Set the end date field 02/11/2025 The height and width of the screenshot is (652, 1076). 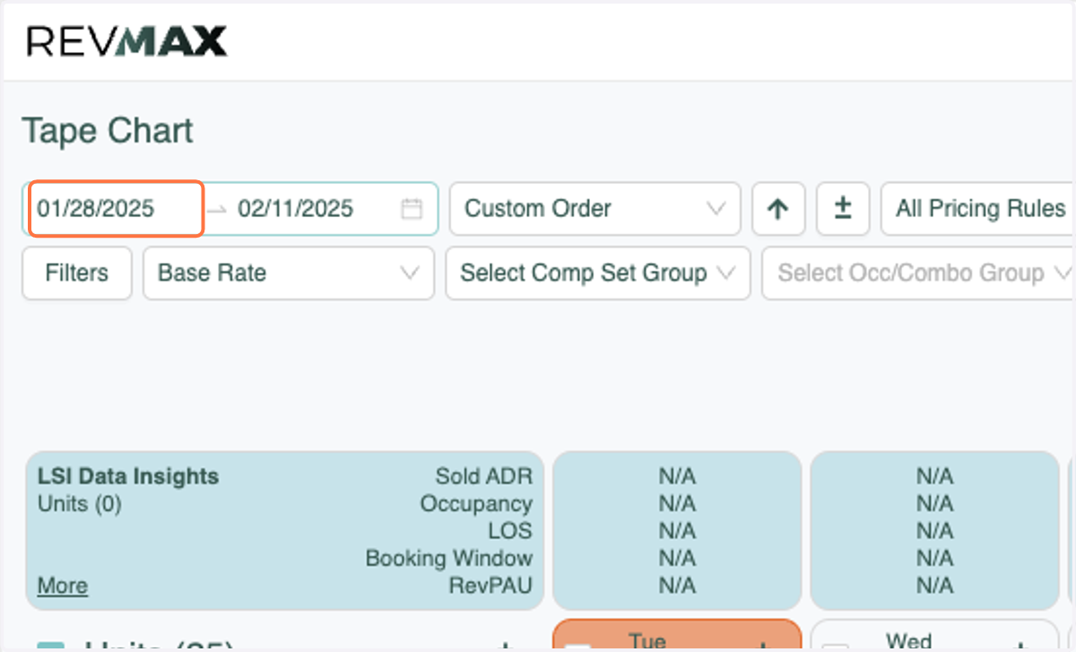tap(296, 209)
